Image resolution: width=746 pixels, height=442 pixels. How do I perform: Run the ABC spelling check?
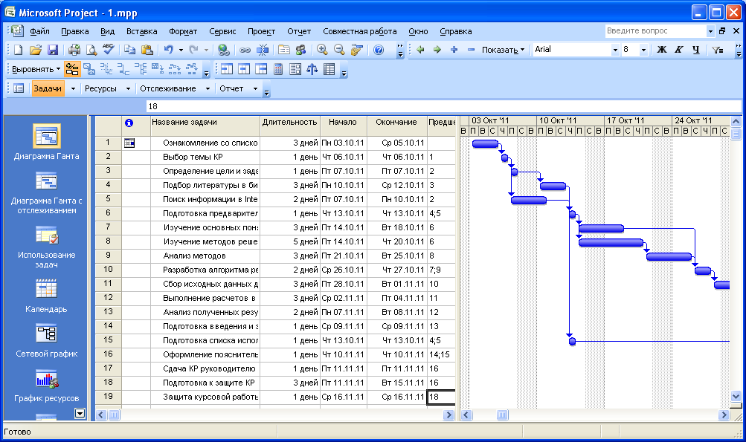point(108,50)
